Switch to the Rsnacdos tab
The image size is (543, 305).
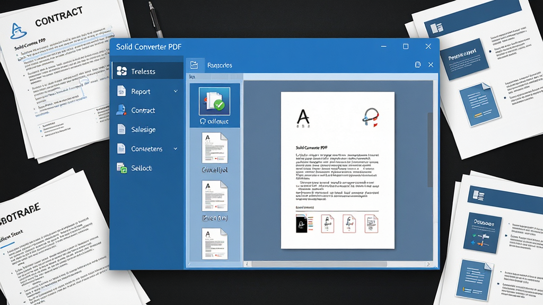click(220, 65)
